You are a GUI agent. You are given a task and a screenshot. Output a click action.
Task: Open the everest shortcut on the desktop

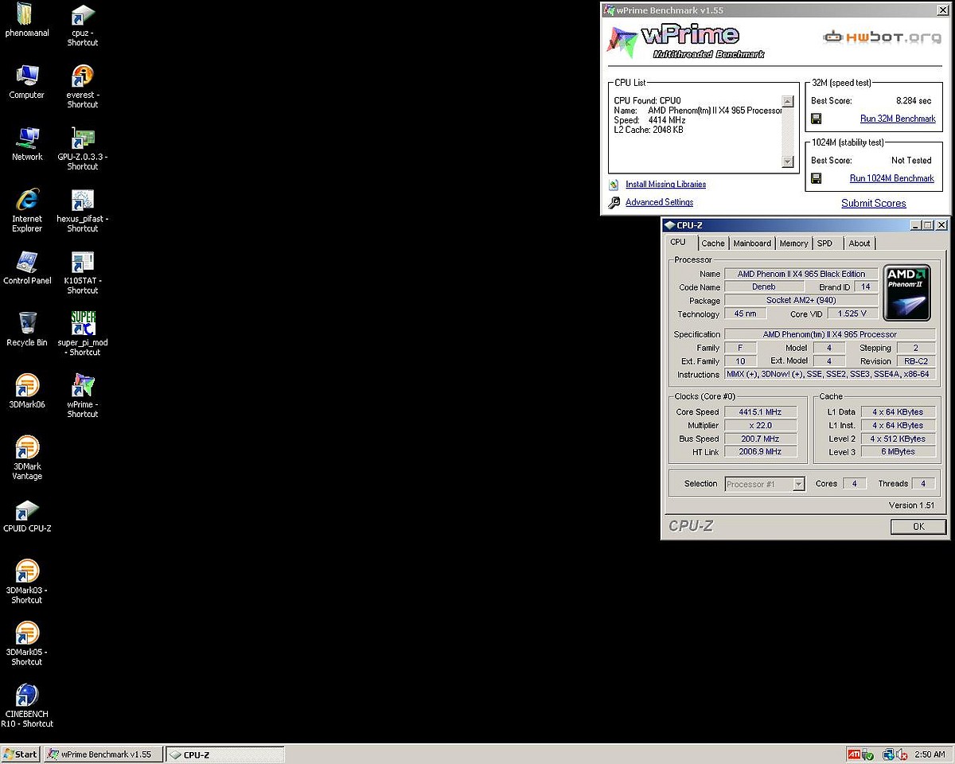click(83, 77)
